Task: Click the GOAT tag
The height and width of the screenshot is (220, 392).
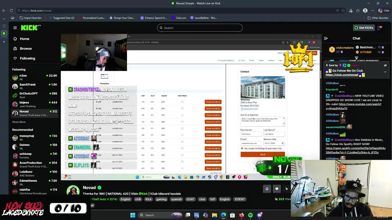Action: (190, 199)
